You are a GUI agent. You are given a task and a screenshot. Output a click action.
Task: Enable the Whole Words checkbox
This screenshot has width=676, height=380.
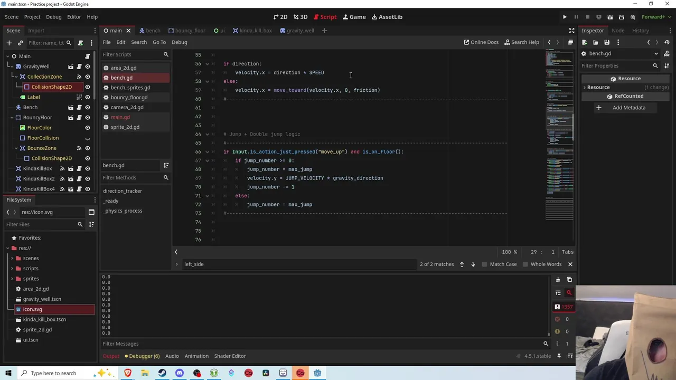[x=542, y=264]
